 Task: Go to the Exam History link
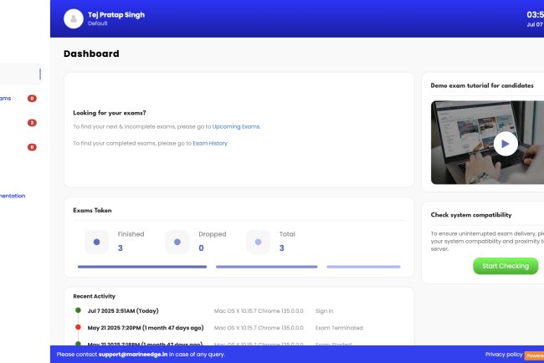(210, 143)
